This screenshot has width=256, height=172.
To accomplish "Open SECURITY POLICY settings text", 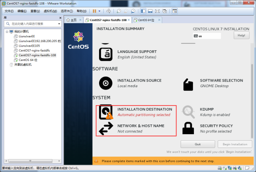I will coord(217,126).
